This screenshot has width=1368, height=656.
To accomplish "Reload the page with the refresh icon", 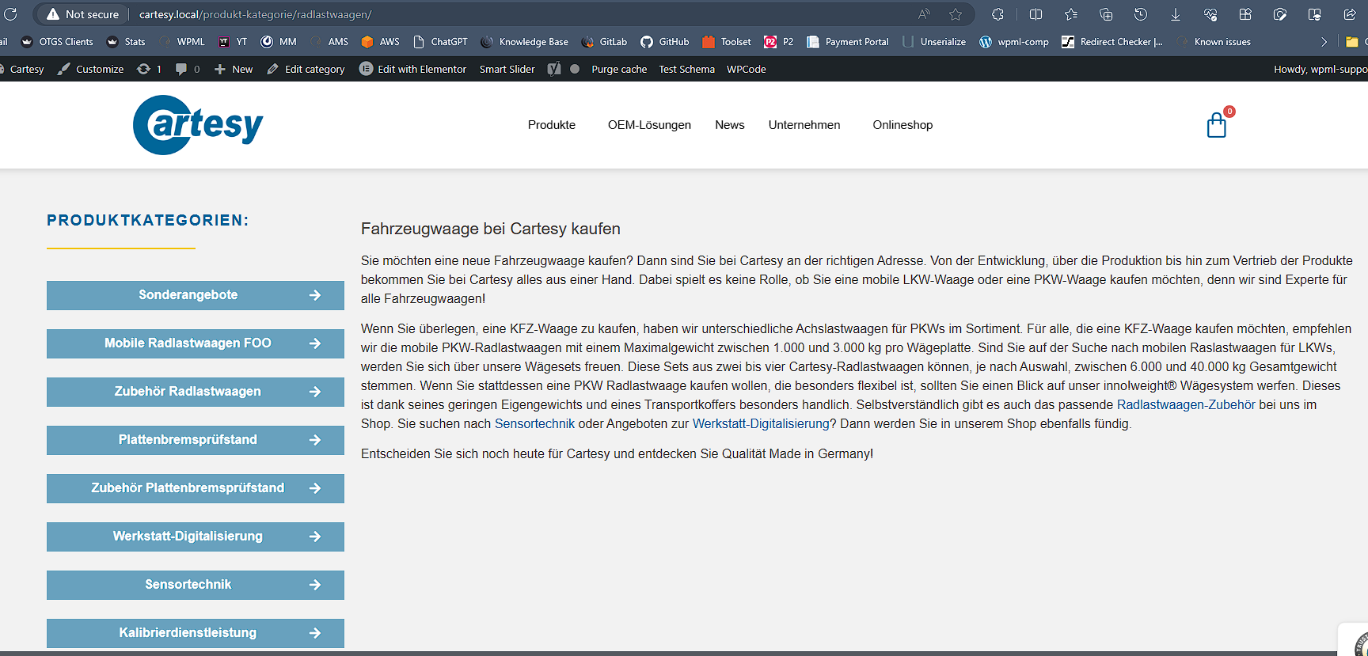I will point(10,14).
